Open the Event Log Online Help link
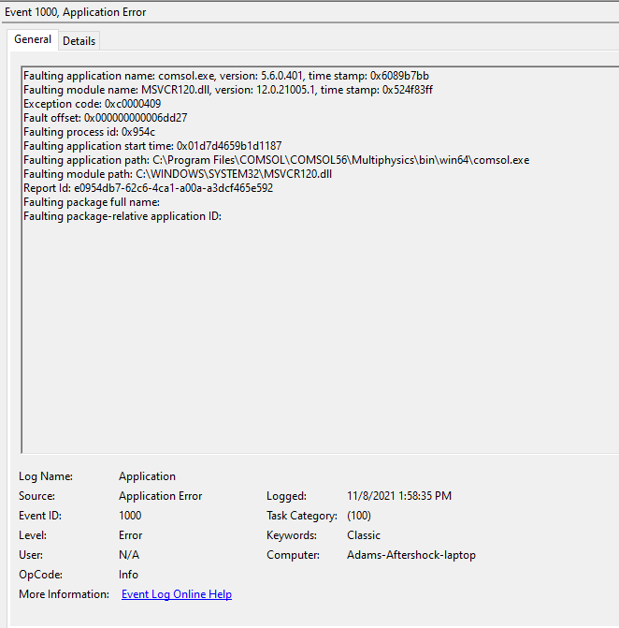 [x=177, y=594]
